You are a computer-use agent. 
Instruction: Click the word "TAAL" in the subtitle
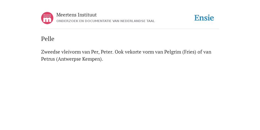pyautogui.click(x=150, y=21)
